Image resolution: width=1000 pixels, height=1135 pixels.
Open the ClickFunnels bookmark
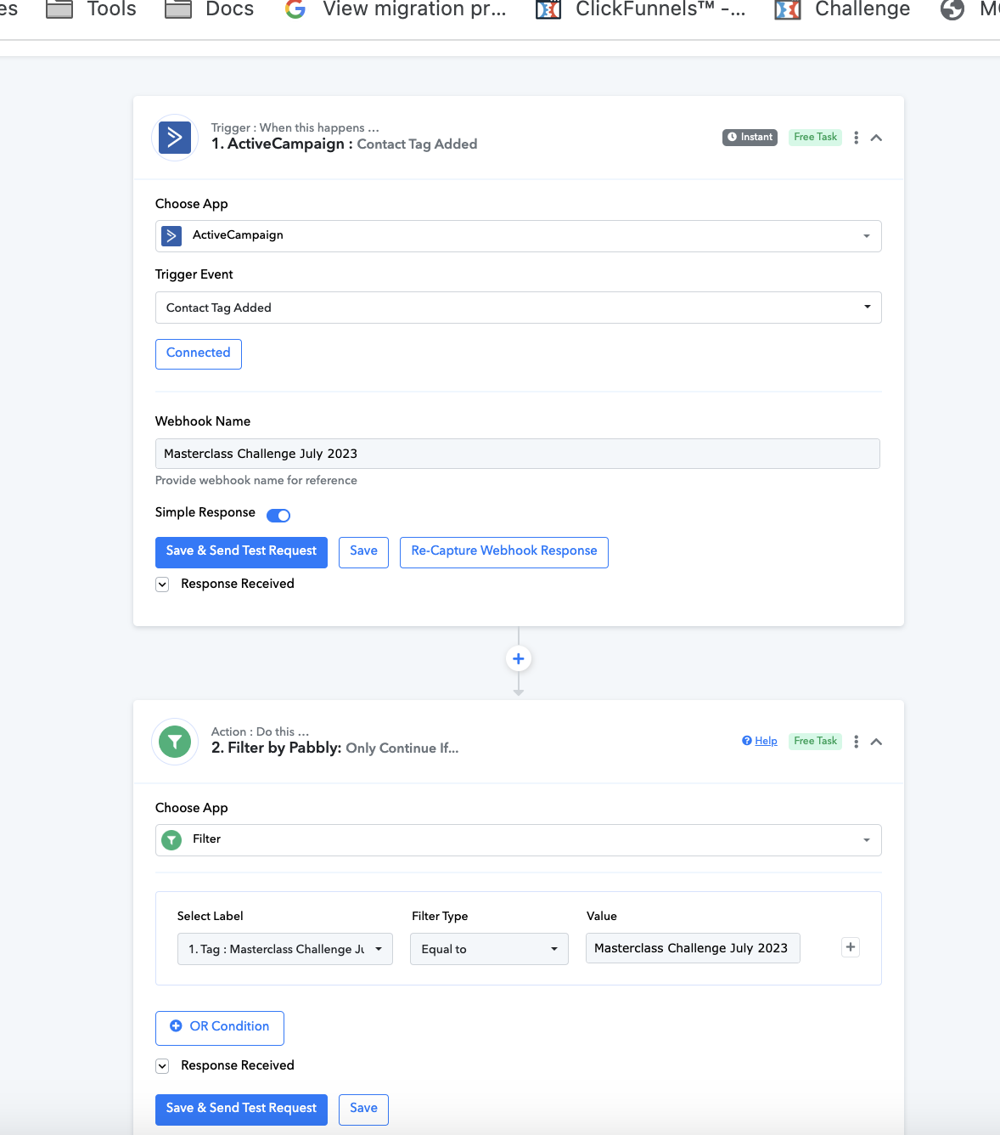click(641, 9)
